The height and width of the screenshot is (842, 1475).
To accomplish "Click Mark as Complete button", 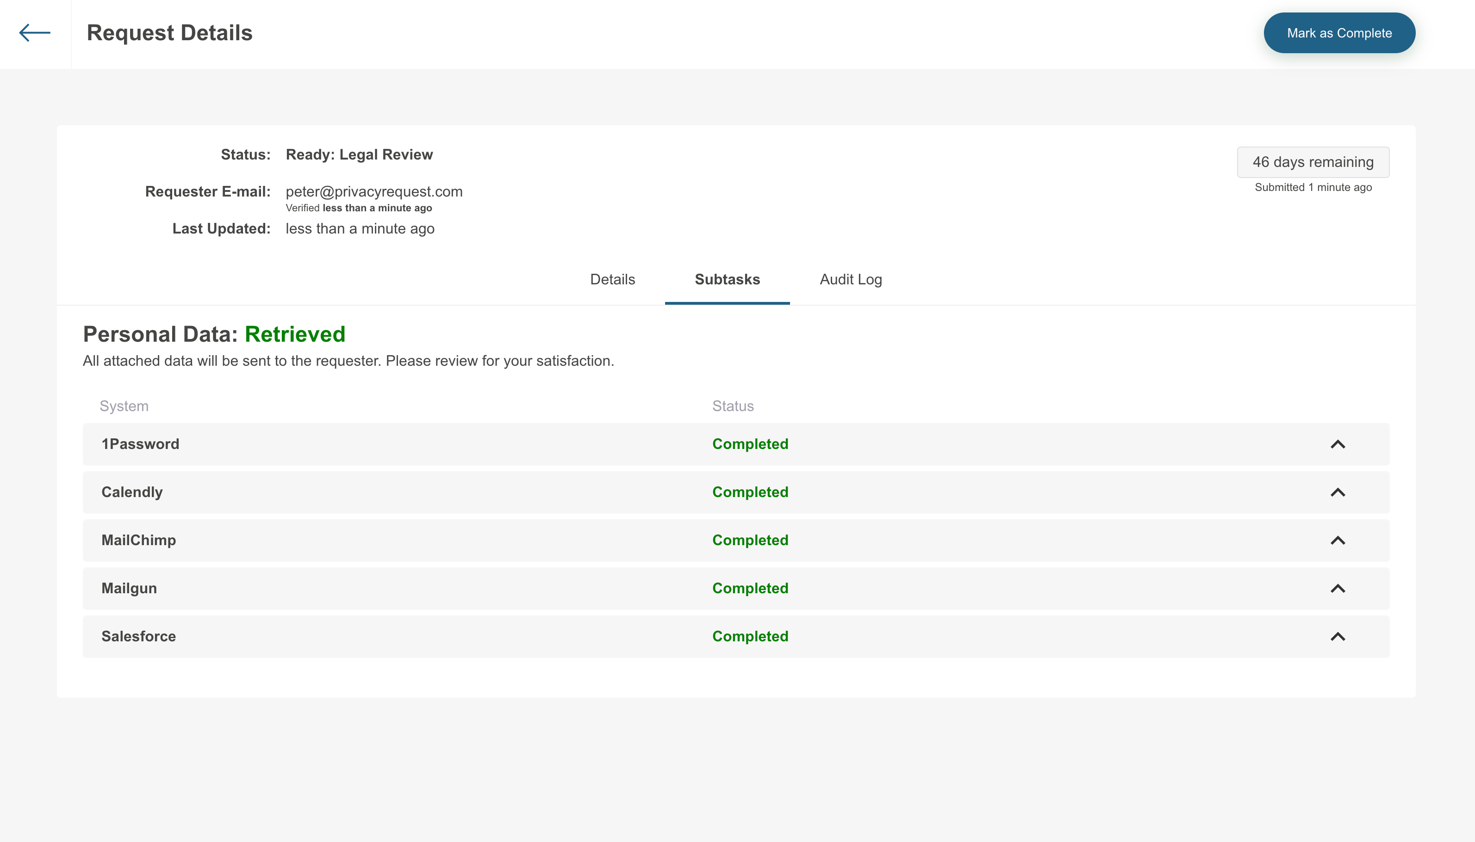I will point(1339,33).
